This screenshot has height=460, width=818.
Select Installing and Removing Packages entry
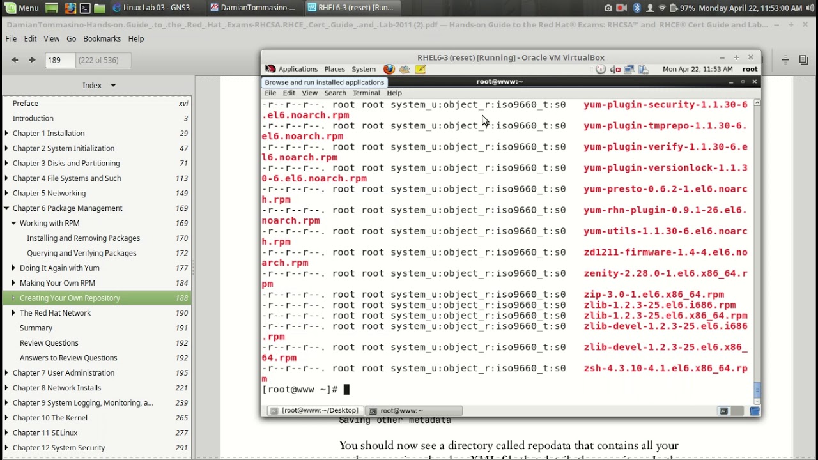(x=83, y=238)
